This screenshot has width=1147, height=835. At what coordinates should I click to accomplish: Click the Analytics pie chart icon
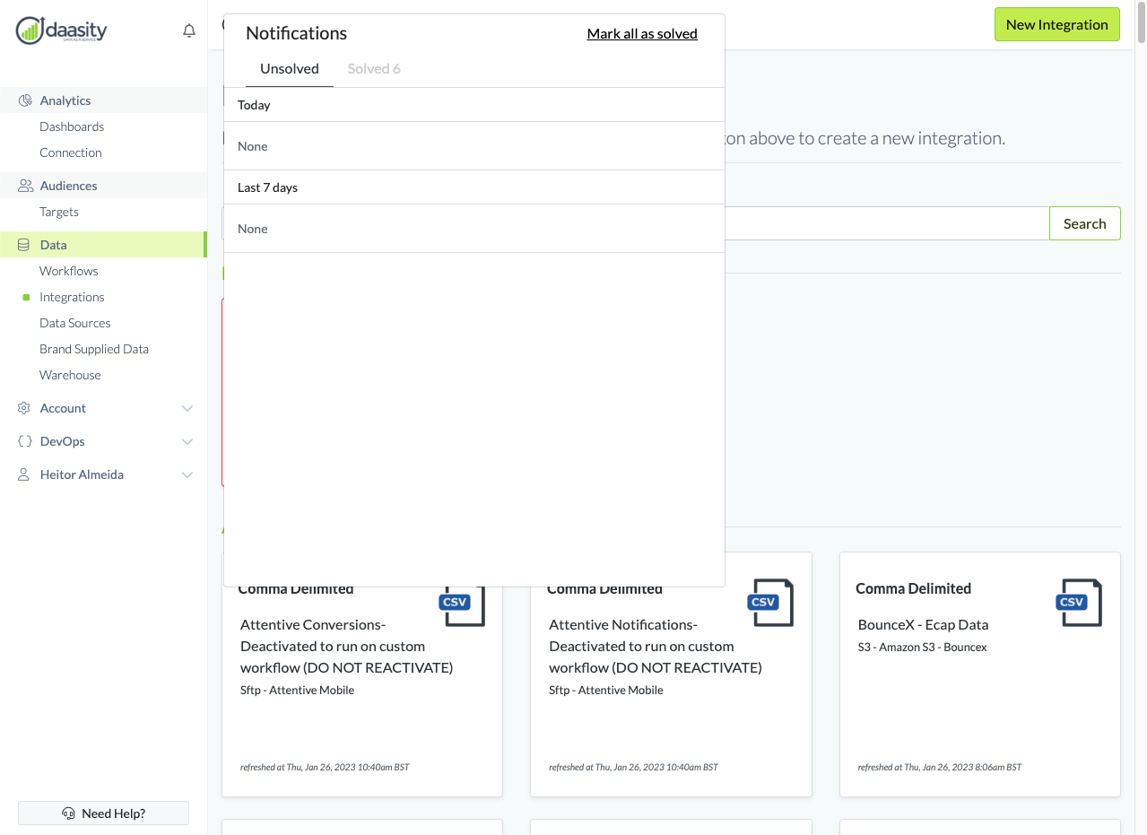click(x=25, y=100)
